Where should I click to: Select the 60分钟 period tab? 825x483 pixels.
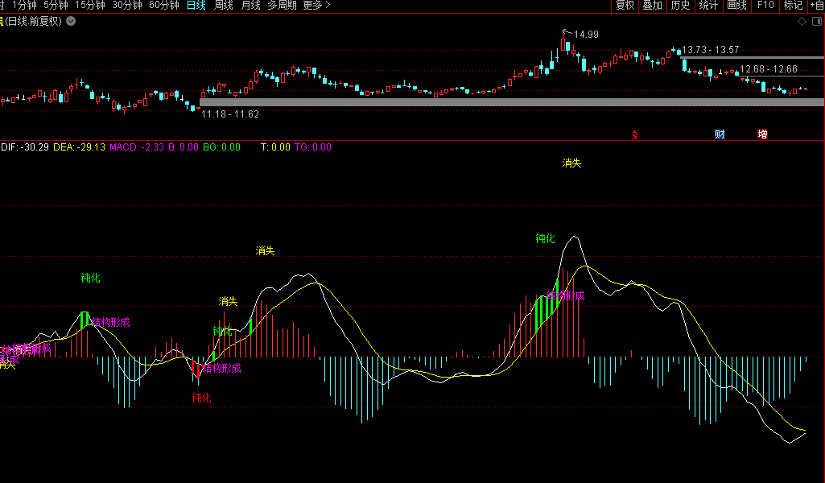164,6
